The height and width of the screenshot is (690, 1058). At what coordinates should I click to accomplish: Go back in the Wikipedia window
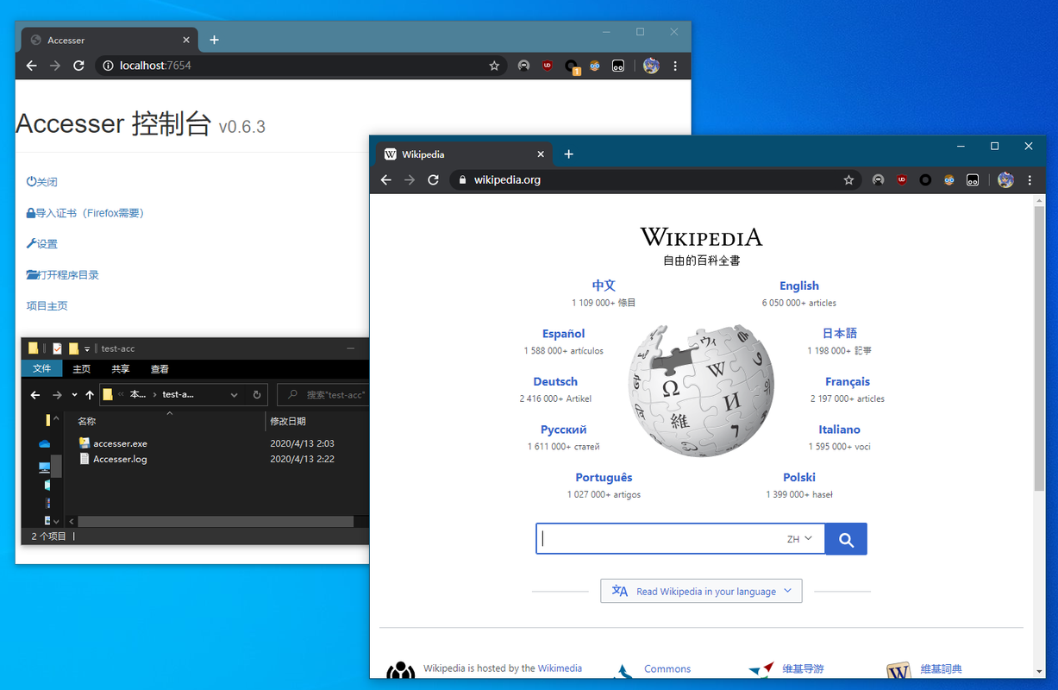[386, 180]
